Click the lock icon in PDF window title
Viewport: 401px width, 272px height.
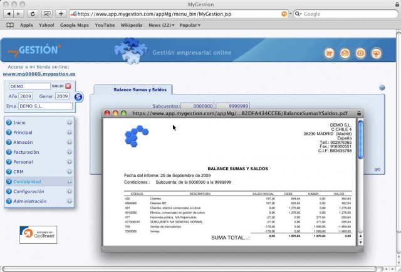(x=359, y=113)
